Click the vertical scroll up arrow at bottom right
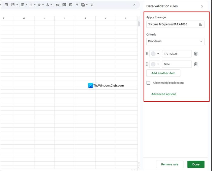The width and height of the screenshot is (212, 171). coord(139,164)
